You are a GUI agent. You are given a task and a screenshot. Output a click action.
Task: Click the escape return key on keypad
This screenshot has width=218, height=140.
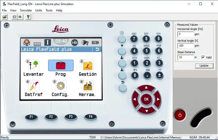(123, 88)
